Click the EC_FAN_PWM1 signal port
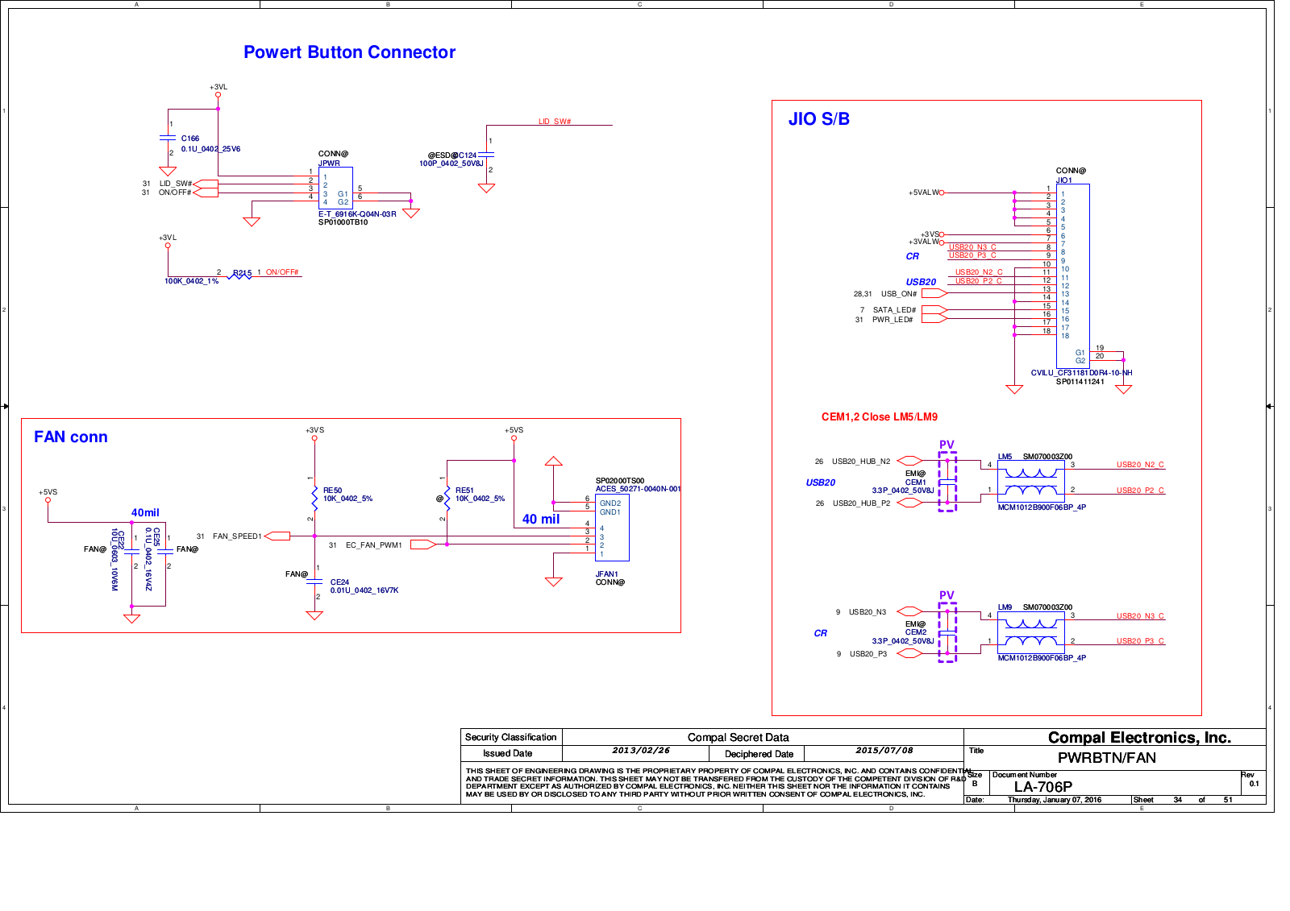 (x=423, y=545)
